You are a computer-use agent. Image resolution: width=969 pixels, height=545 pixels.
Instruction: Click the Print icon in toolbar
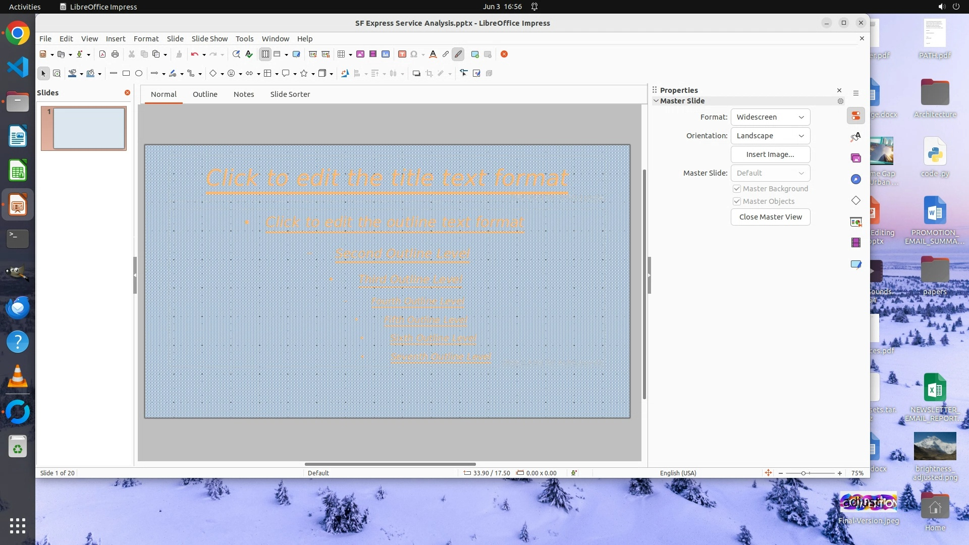(115, 54)
